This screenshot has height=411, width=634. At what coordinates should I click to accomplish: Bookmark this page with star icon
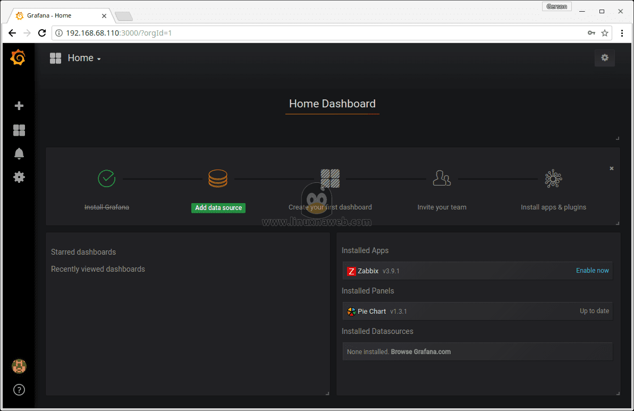pyautogui.click(x=604, y=33)
